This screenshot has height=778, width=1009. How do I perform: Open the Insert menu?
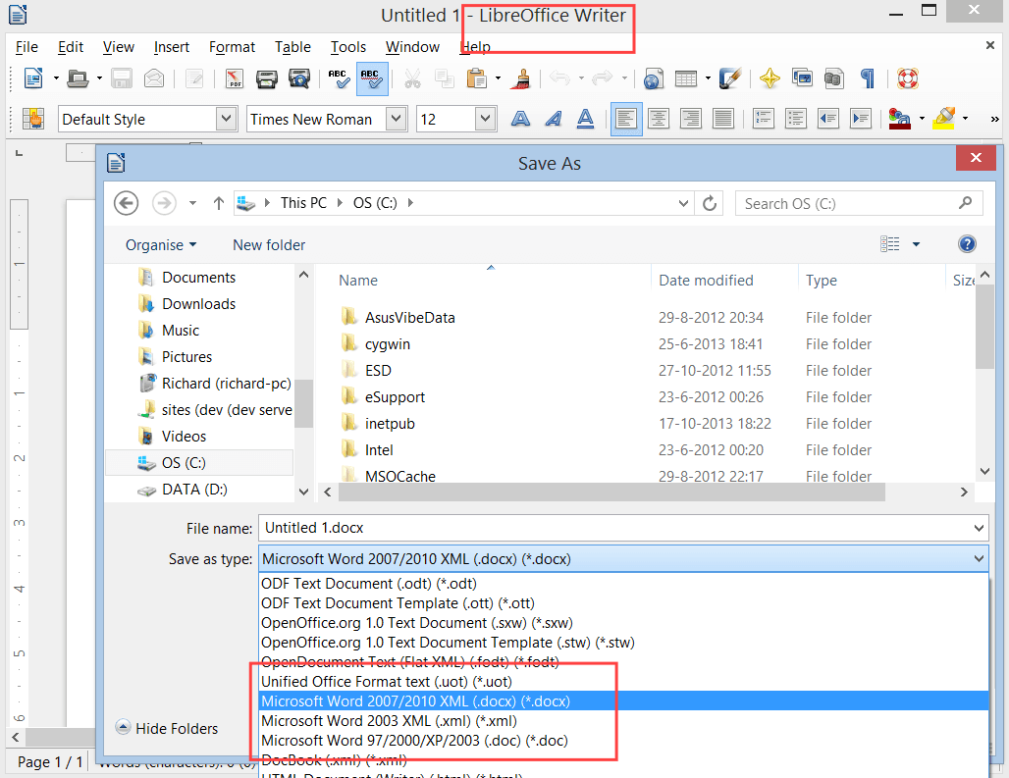(172, 46)
